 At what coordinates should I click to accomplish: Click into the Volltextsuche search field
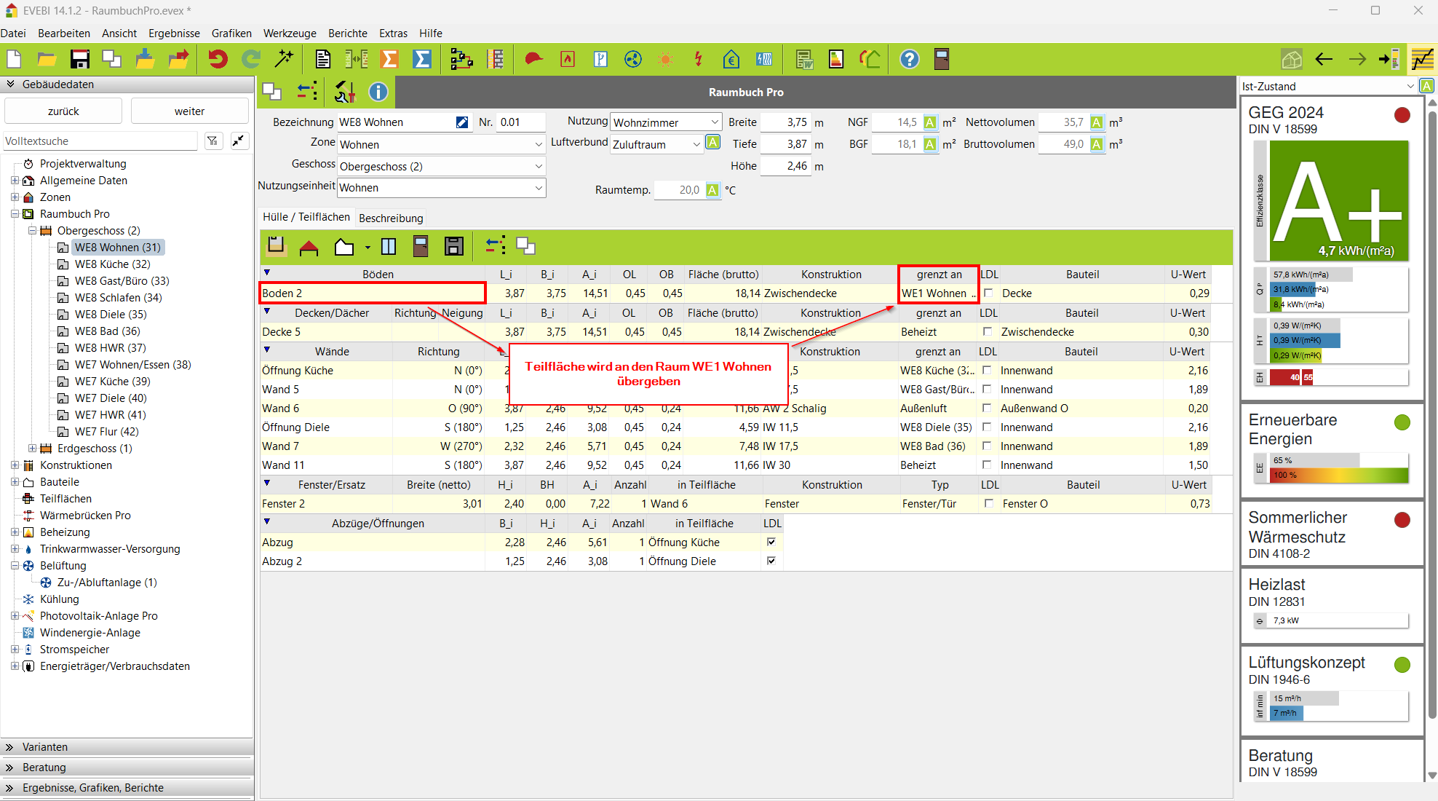click(x=100, y=141)
